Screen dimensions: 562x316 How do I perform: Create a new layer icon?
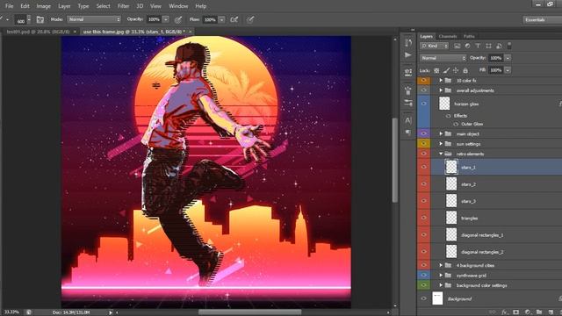(551, 312)
